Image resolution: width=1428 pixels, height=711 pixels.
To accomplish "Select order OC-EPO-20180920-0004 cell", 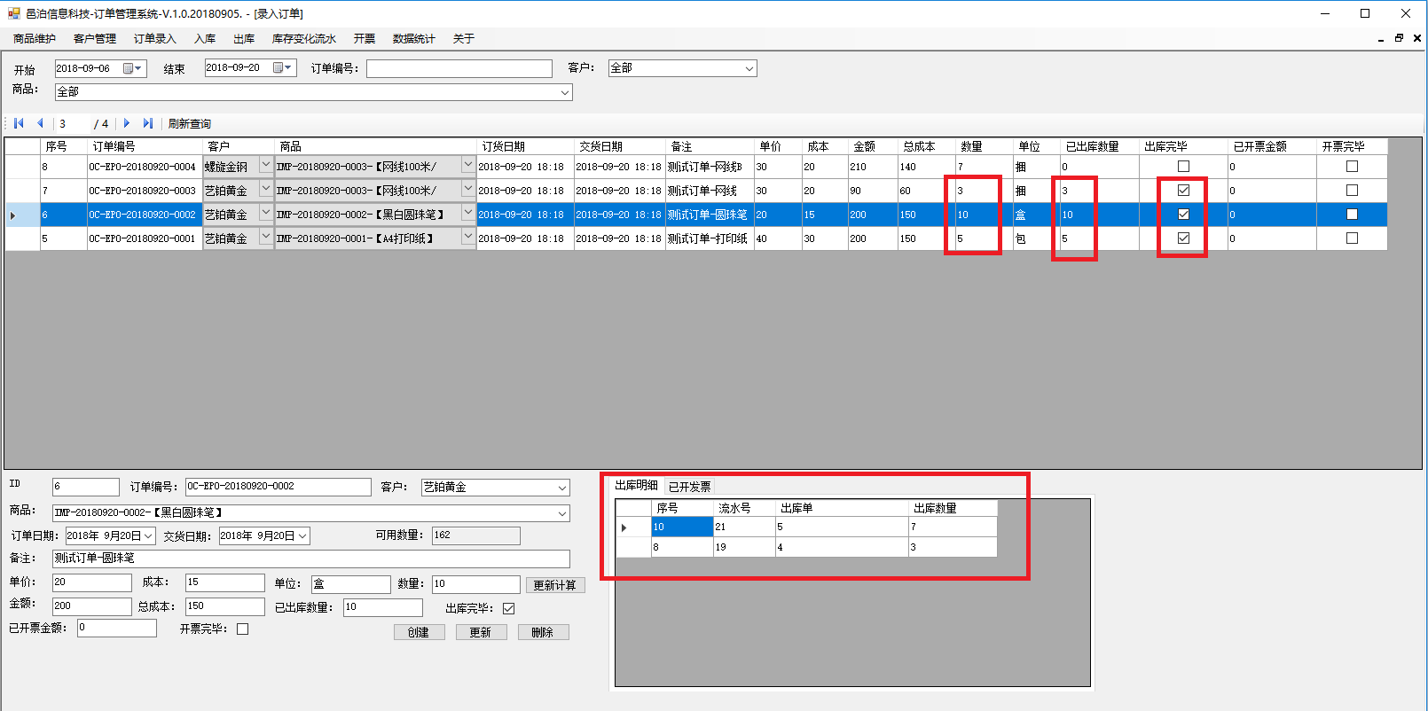I will pyautogui.click(x=145, y=167).
